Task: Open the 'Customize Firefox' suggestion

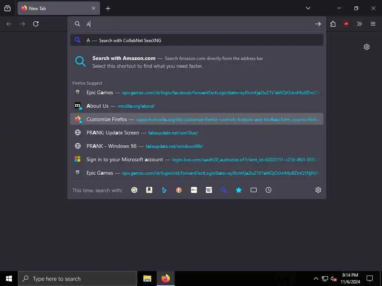Action: click(197, 119)
